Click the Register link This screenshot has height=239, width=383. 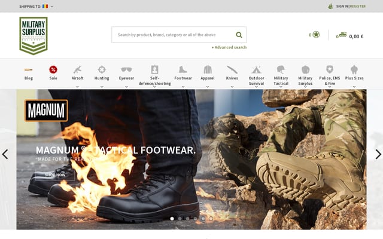pos(358,7)
